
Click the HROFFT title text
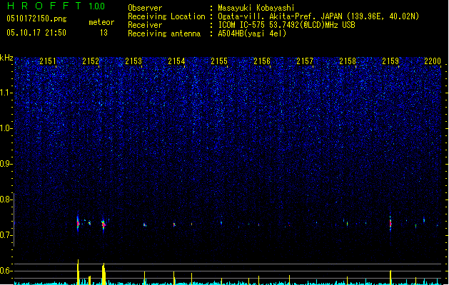coord(44,6)
